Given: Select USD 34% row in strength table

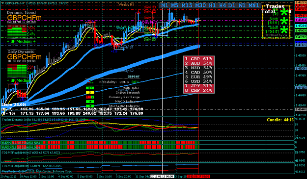Looking at the screenshot, I should (x=199, y=81).
